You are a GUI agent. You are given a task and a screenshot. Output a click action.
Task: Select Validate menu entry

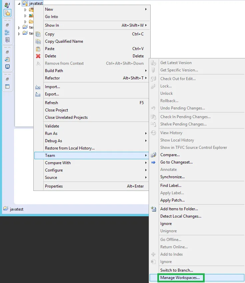pos(91,126)
